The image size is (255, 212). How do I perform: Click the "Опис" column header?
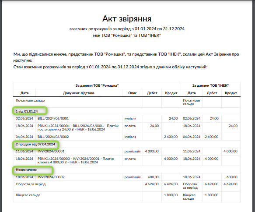(133, 93)
